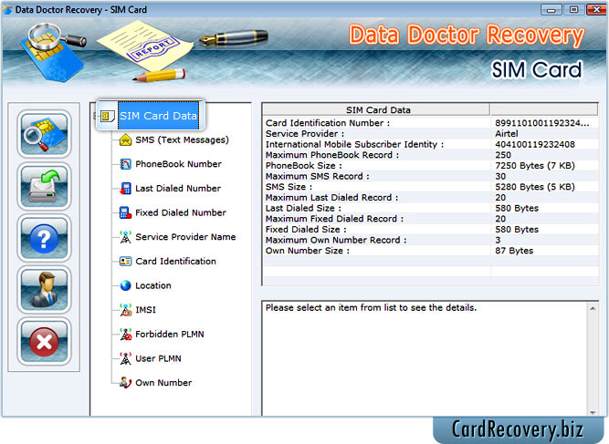Click the details pane scrollbar down arrow

(593, 412)
